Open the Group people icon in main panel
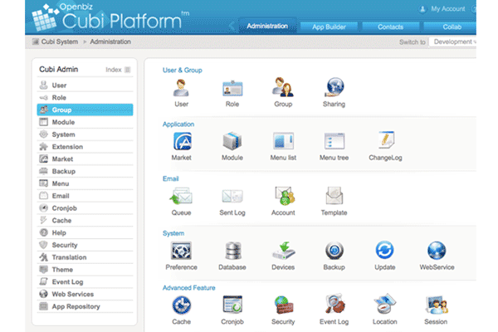This screenshot has height=332, width=498. pyautogui.click(x=283, y=87)
